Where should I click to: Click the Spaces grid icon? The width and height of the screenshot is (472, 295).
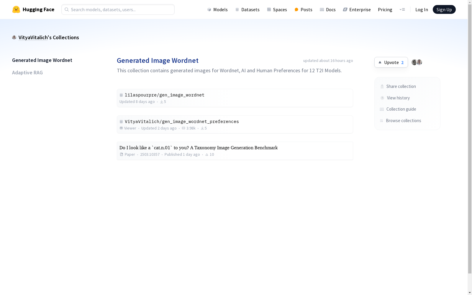(269, 9)
